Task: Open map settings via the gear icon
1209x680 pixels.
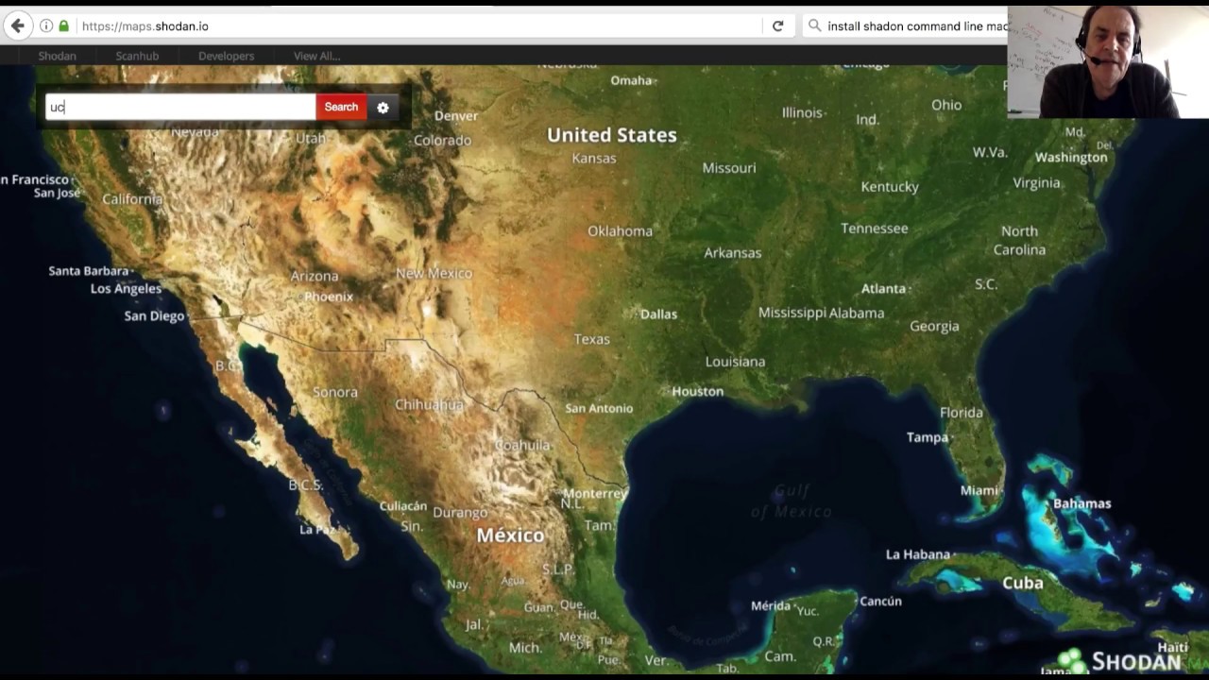Action: pyautogui.click(x=383, y=108)
